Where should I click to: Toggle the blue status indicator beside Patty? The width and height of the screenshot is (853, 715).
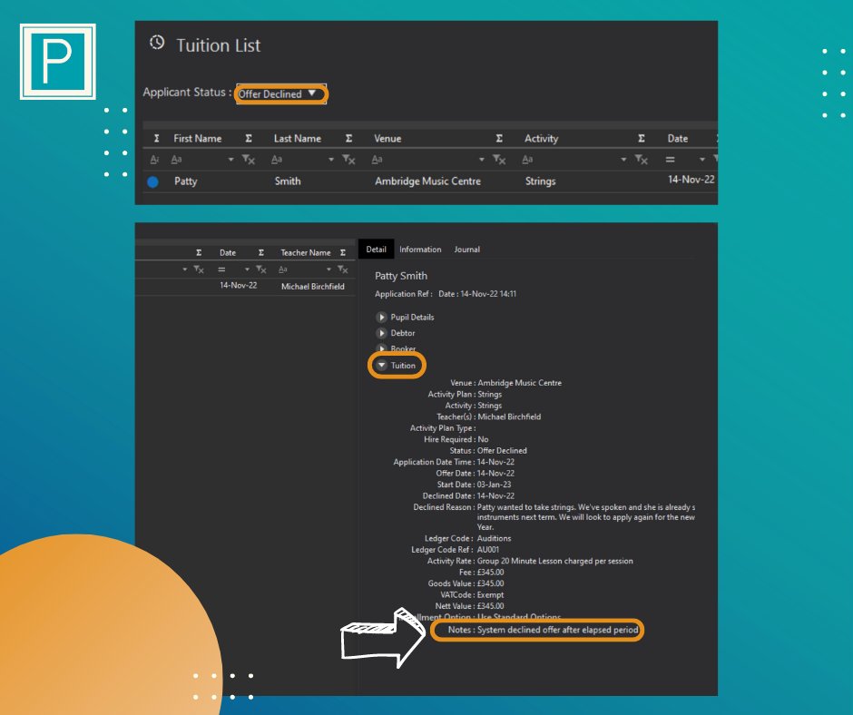pyautogui.click(x=152, y=181)
